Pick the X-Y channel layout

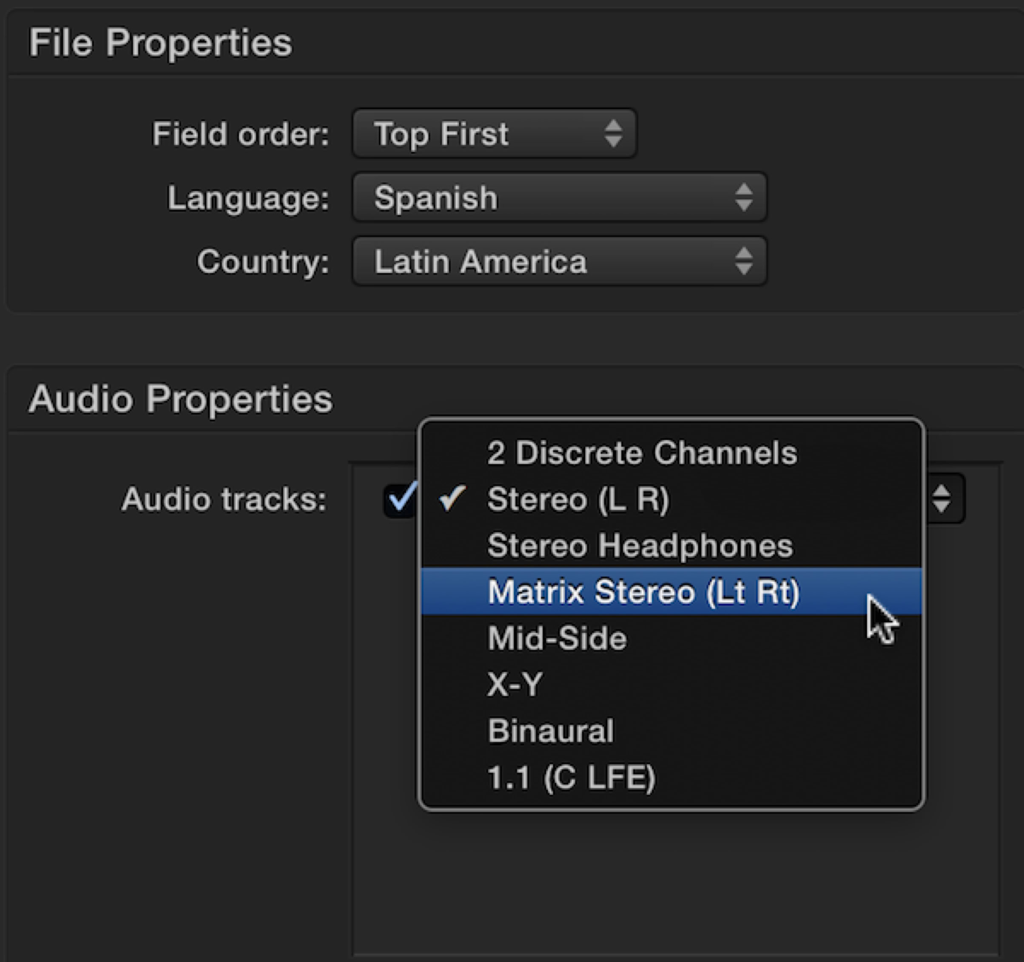coord(515,685)
